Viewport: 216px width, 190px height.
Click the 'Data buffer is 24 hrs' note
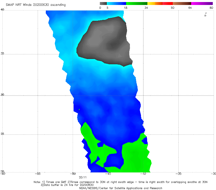point(67,185)
